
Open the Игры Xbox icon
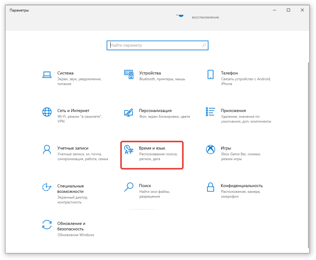tap(210, 150)
